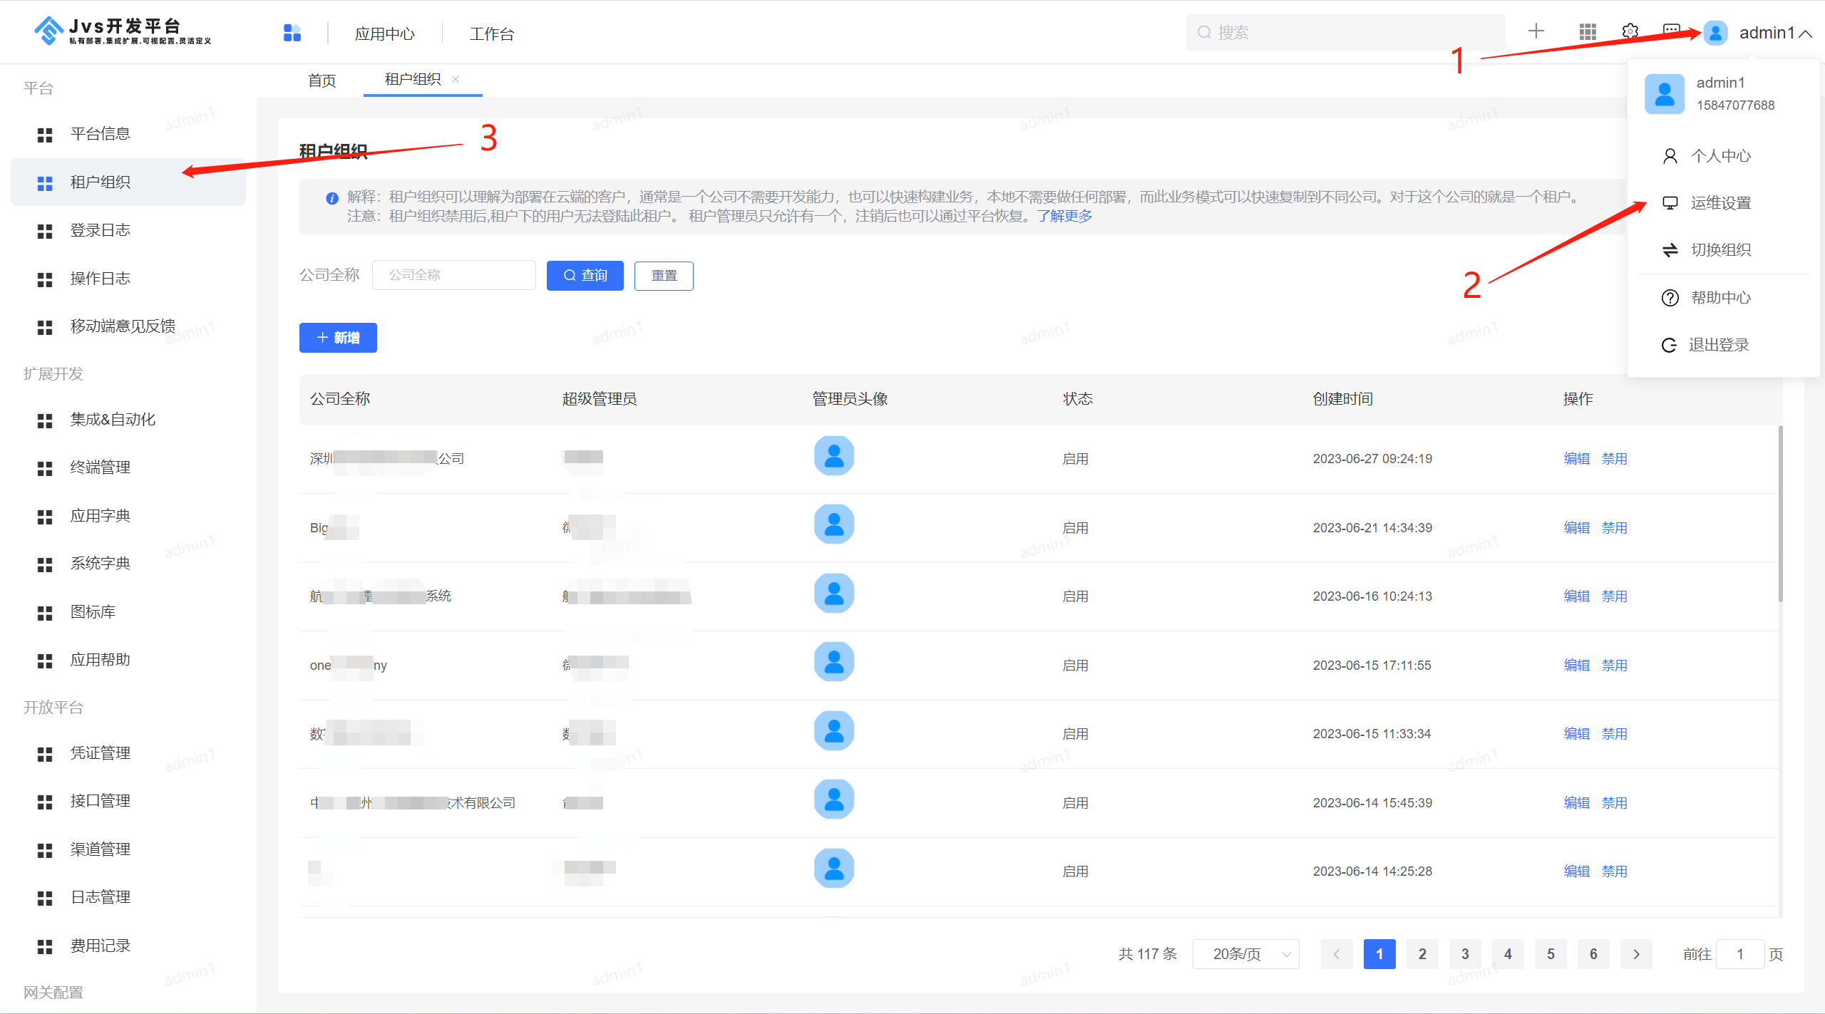Screen dimensions: 1825x1014
Task: Click the colorful module switcher icon
Action: click(x=292, y=33)
